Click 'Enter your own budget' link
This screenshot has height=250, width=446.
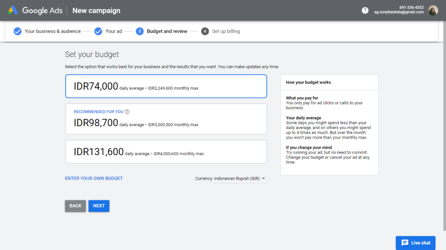point(94,178)
